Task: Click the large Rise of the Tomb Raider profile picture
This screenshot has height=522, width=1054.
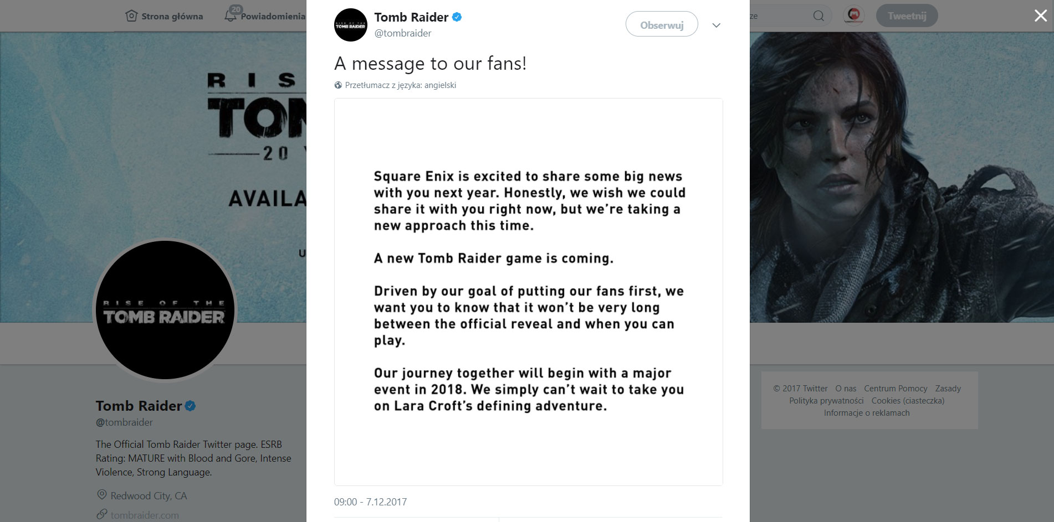Action: point(165,310)
